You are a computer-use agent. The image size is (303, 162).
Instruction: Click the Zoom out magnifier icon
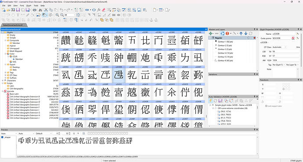pos(62,15)
